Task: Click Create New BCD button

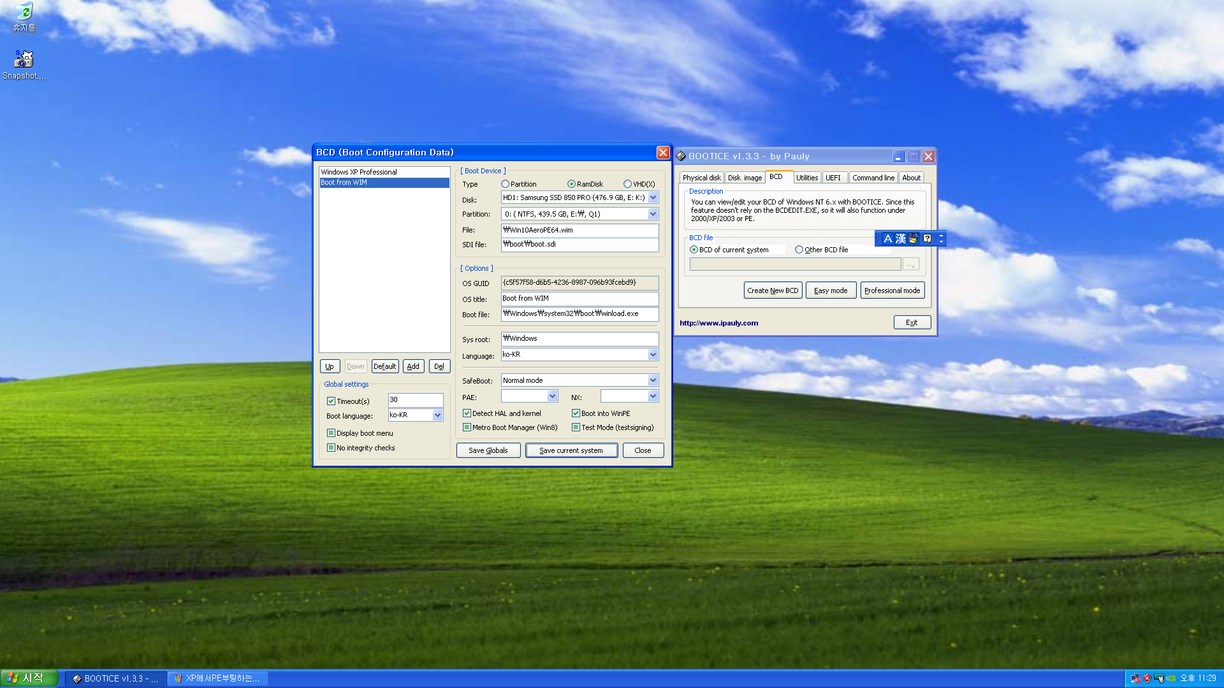Action: tap(773, 290)
